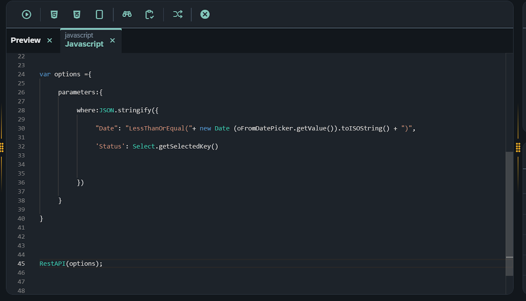Screen dimensions: 526x301
Task: Open the HTML5 editor icon
Action: click(x=54, y=14)
